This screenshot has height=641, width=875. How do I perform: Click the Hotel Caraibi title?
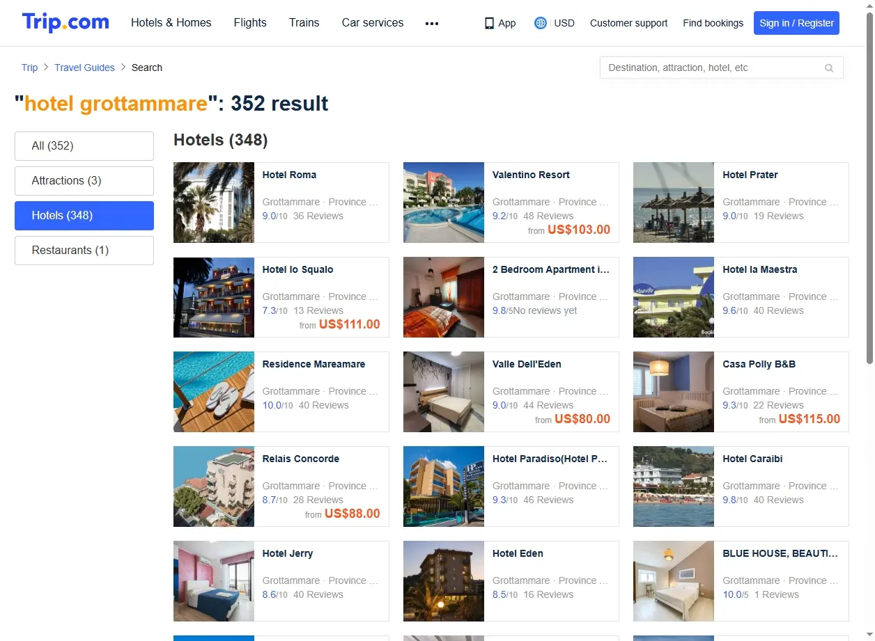point(752,459)
